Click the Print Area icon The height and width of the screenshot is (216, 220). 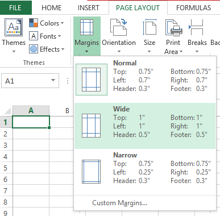click(x=173, y=27)
